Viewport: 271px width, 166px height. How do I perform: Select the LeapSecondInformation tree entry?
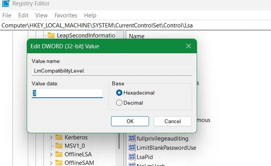pyautogui.click(x=86, y=36)
